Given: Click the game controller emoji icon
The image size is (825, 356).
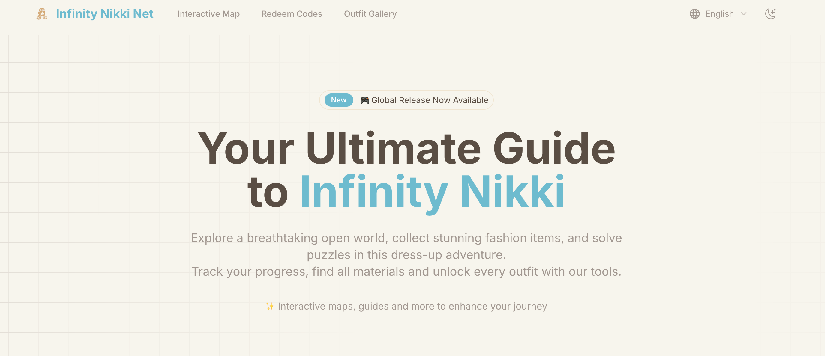Looking at the screenshot, I should 364,100.
